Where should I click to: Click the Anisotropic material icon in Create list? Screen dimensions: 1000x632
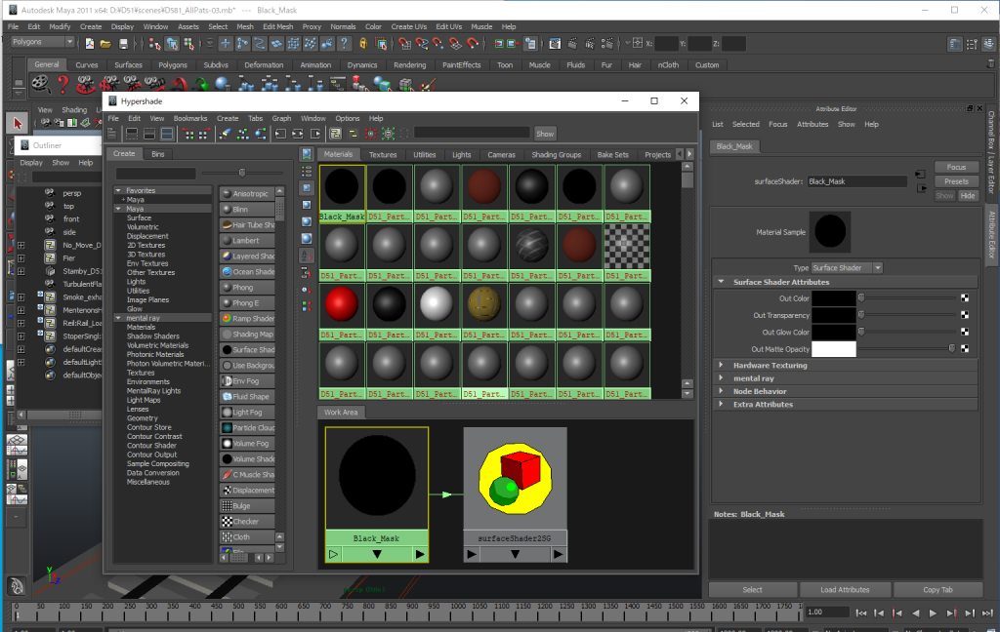[x=227, y=194]
